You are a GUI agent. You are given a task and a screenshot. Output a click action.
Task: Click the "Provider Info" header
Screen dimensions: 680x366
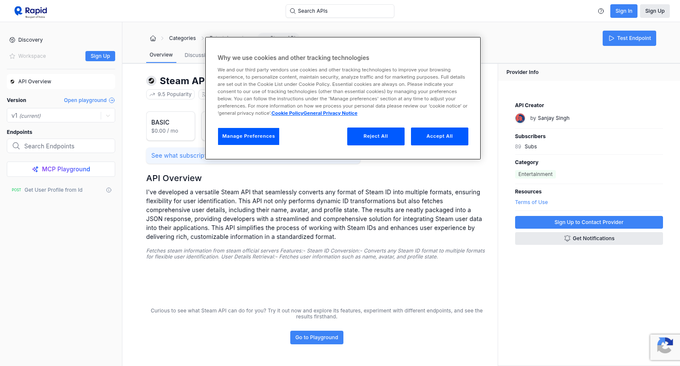[x=522, y=72]
